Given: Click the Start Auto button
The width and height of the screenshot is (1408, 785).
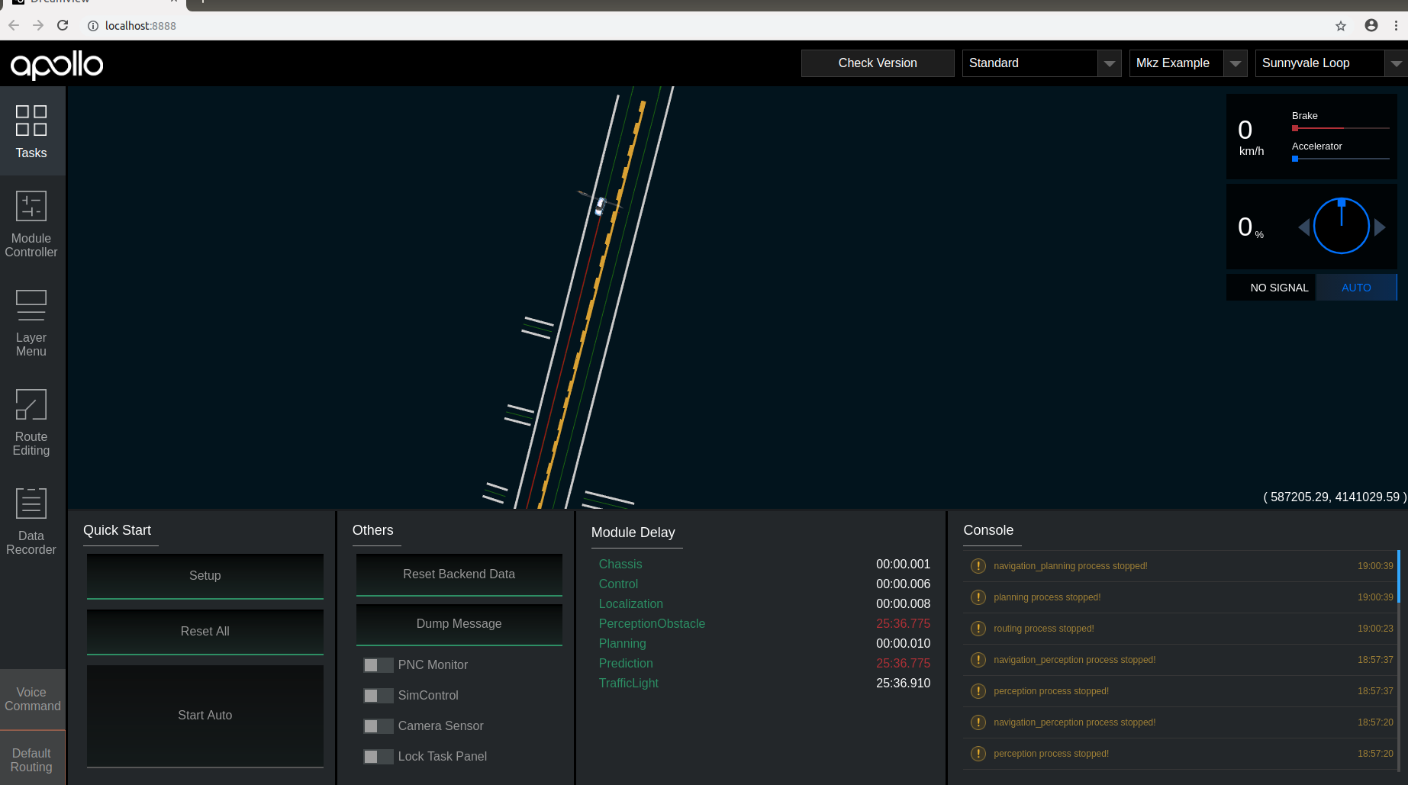Looking at the screenshot, I should pos(205,716).
